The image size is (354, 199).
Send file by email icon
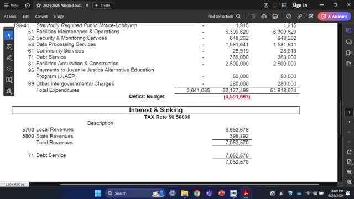pyautogui.click(x=311, y=17)
